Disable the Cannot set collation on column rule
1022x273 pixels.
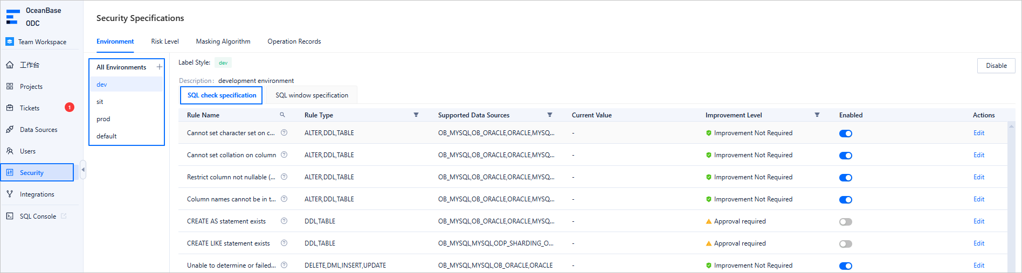click(845, 156)
